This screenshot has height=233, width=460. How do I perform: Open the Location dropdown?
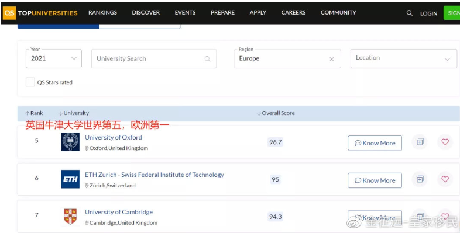click(x=404, y=58)
